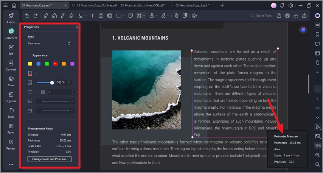Click Change Scale and Precision button
The height and width of the screenshot is (173, 323).
point(50,159)
